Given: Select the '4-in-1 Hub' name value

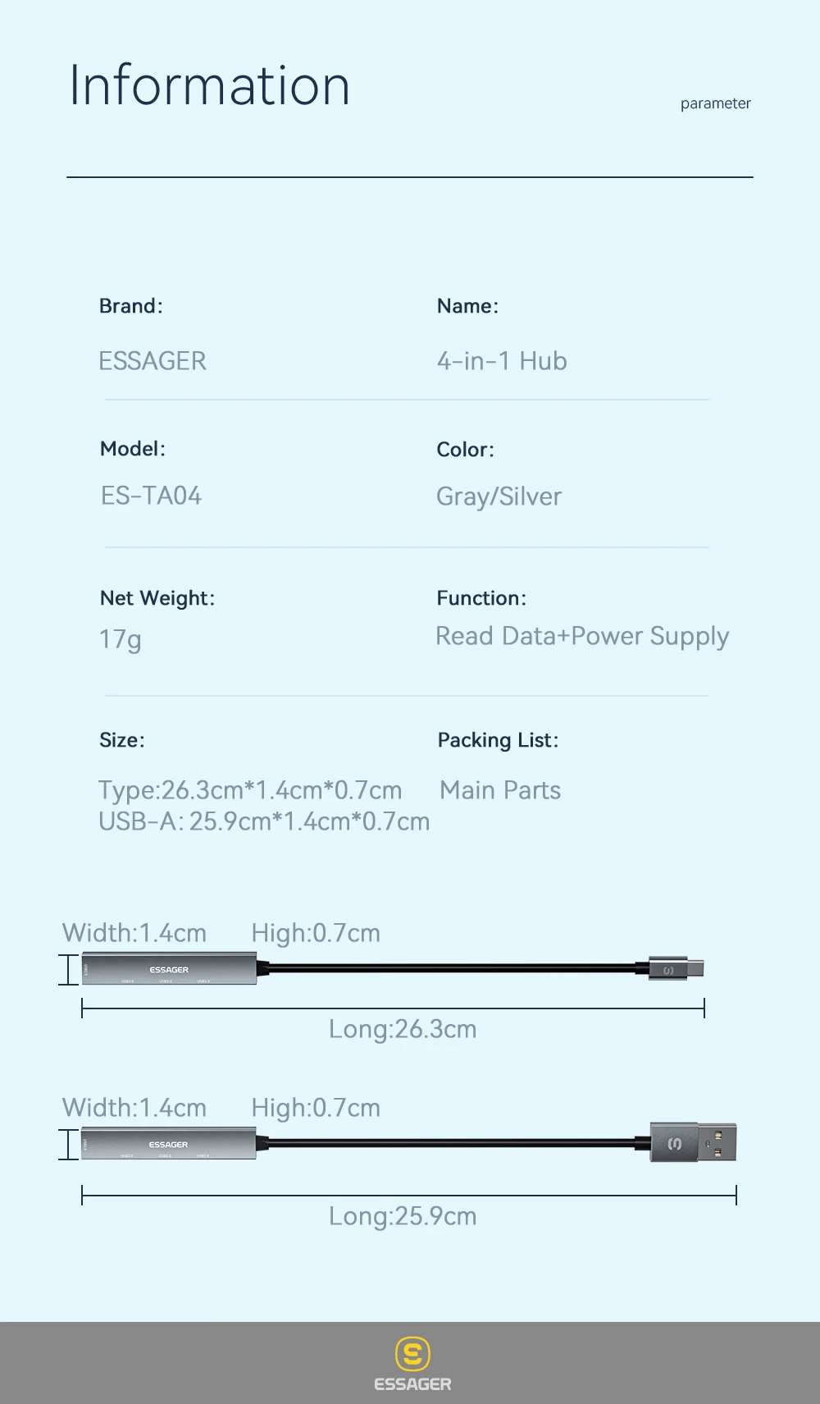Looking at the screenshot, I should (x=502, y=361).
